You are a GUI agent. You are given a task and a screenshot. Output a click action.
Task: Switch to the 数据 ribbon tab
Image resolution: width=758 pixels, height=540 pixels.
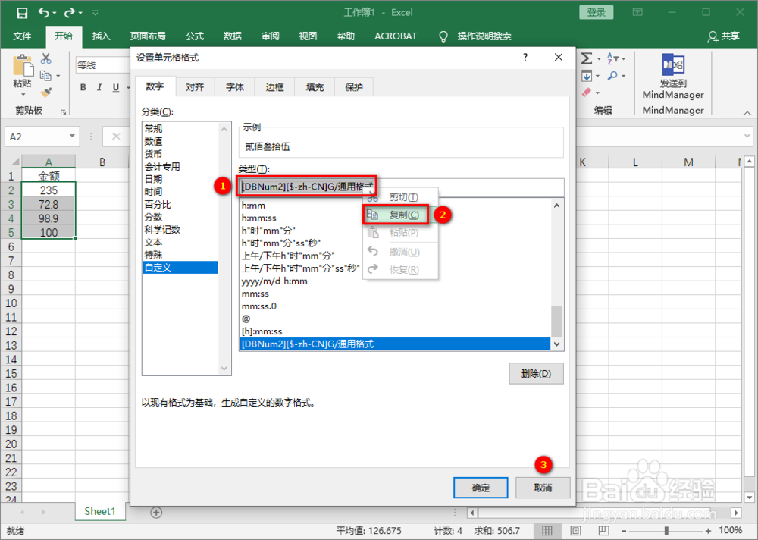(233, 36)
